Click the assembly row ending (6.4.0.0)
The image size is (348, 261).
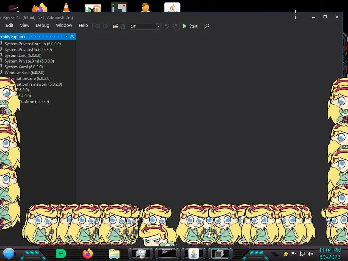[x=24, y=95]
